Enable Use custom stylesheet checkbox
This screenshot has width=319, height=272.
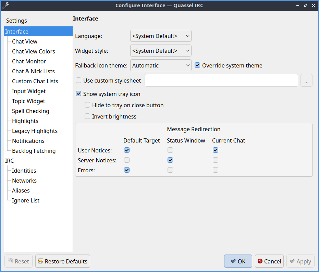coord(78,81)
